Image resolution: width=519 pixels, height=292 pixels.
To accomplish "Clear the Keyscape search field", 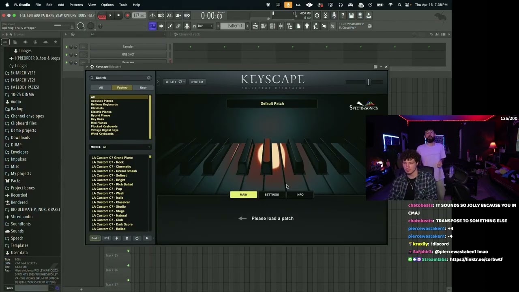I will coord(149,78).
